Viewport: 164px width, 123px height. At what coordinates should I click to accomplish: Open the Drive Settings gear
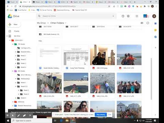click(128, 16)
